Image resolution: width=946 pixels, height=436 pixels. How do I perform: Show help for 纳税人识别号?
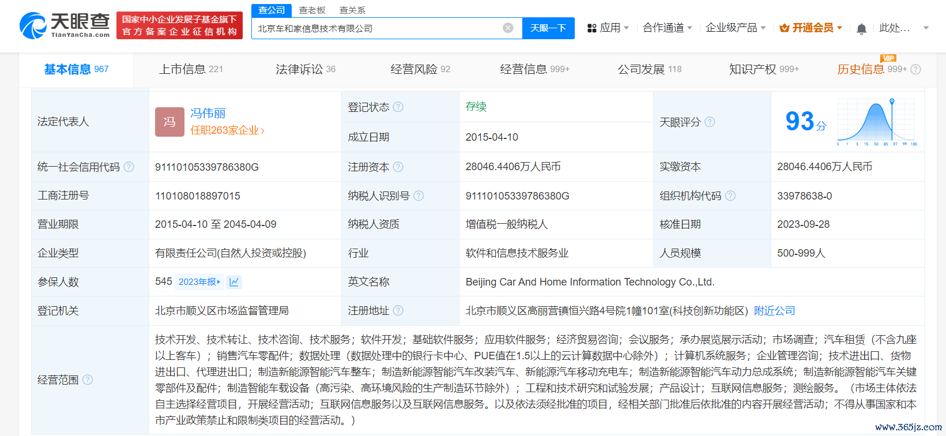coord(419,196)
